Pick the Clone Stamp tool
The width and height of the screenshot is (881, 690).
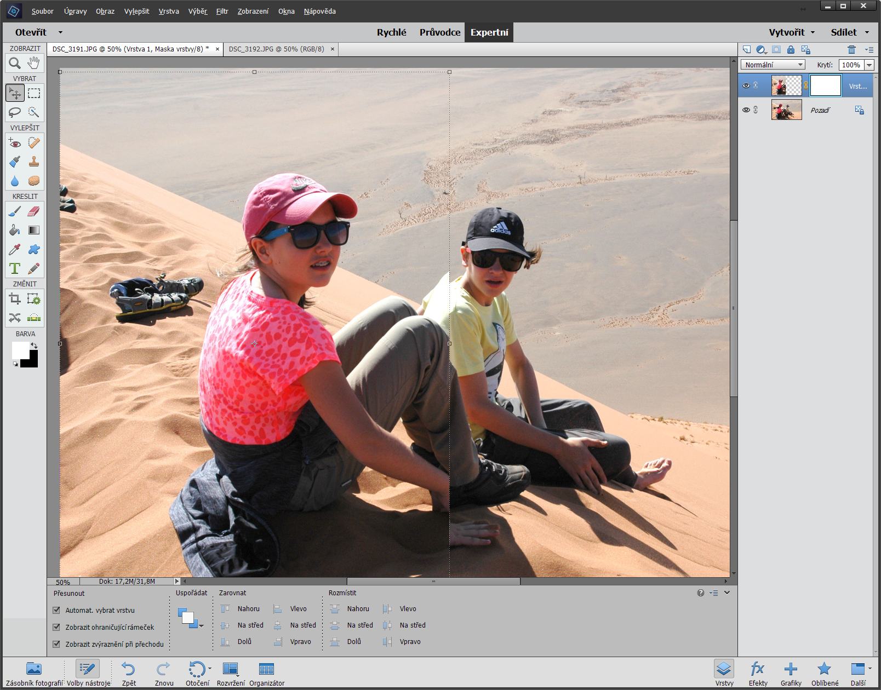[34, 162]
